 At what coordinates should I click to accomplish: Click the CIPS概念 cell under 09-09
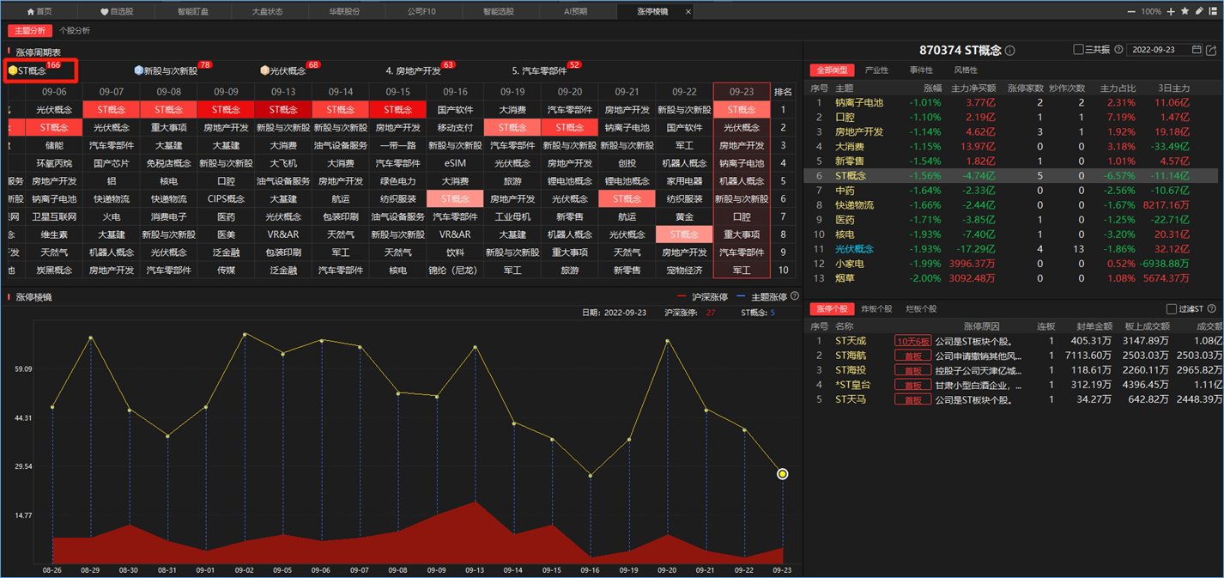click(x=226, y=199)
